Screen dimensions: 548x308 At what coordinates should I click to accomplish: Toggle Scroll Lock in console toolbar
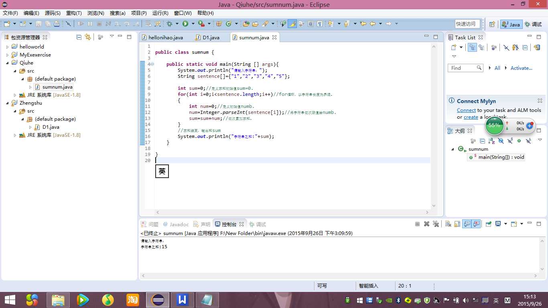point(457,224)
